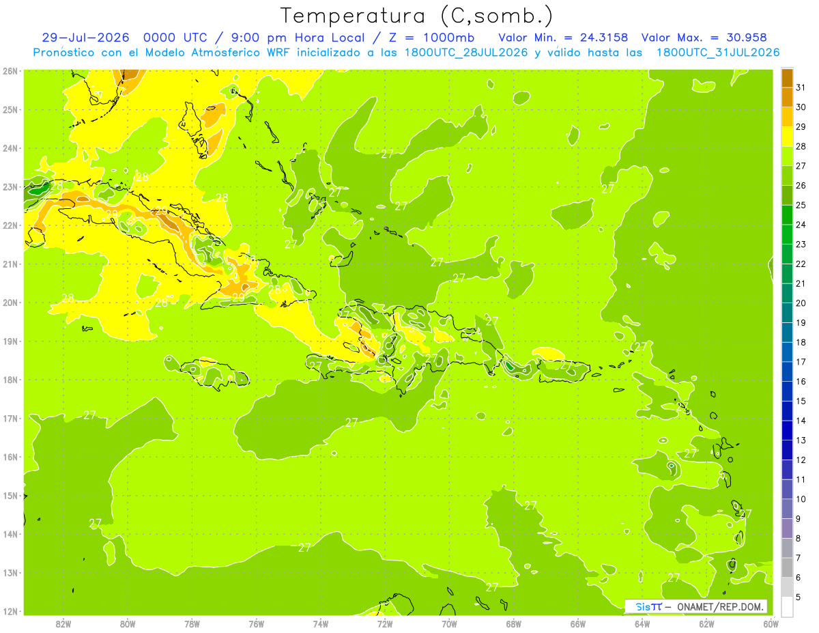Click the 25N latitude label
The width and height of the screenshot is (819, 633).
(x=10, y=110)
